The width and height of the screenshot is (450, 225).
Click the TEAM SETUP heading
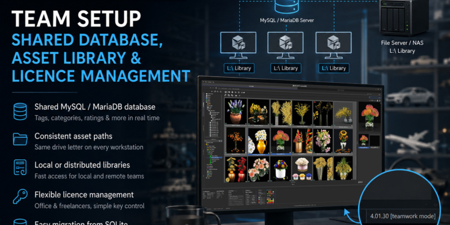coord(76,20)
